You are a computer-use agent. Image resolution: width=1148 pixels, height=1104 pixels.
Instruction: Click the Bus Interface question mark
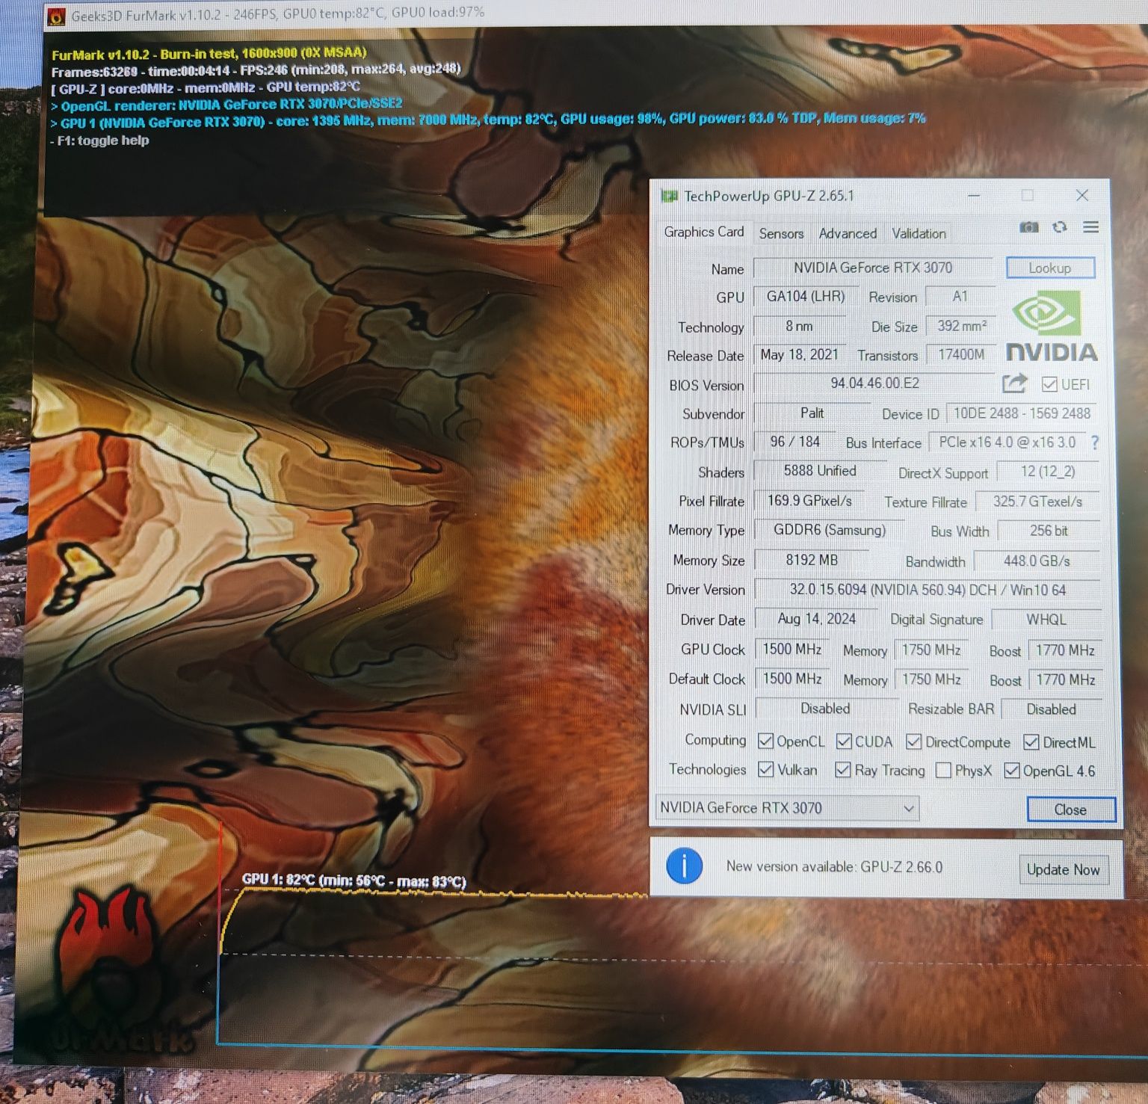(x=1095, y=442)
